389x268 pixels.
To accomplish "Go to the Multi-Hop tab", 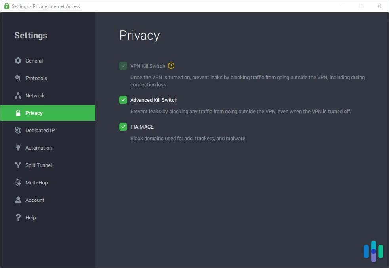I will click(x=48, y=183).
